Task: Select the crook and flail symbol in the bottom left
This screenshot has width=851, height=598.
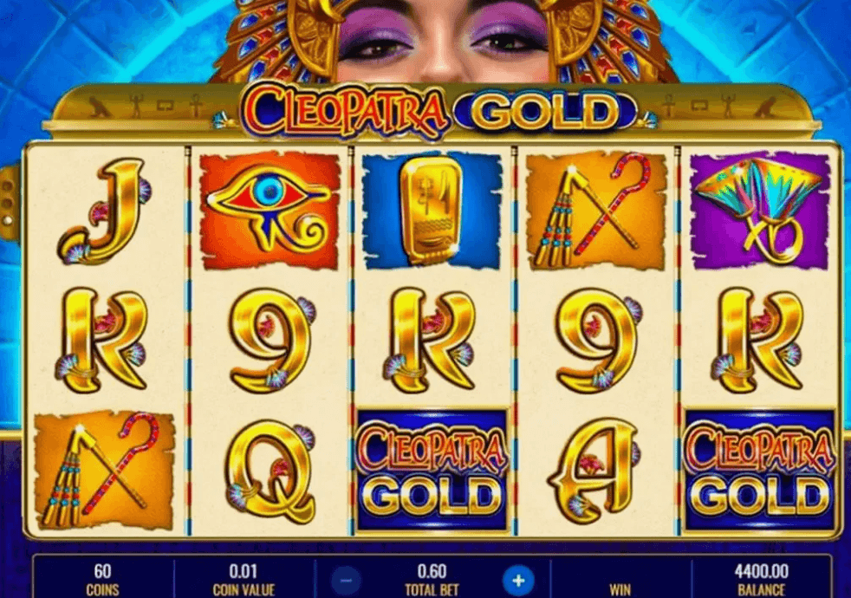Action: (x=104, y=471)
